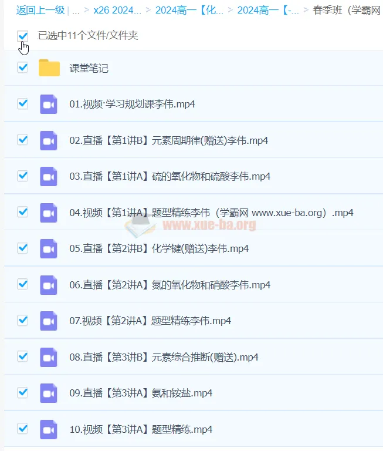Viewport: 383px width, 451px height.
Task: Uncheck the select-all checkbox at top
Action: (23, 36)
